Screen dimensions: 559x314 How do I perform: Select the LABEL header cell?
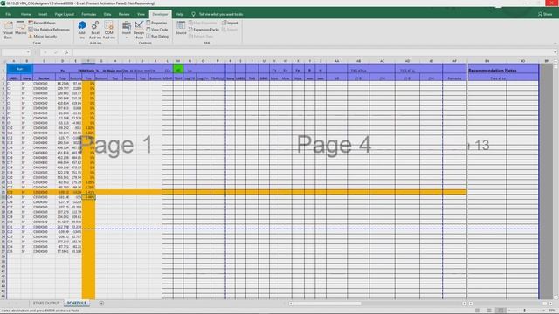pyautogui.click(x=14, y=78)
